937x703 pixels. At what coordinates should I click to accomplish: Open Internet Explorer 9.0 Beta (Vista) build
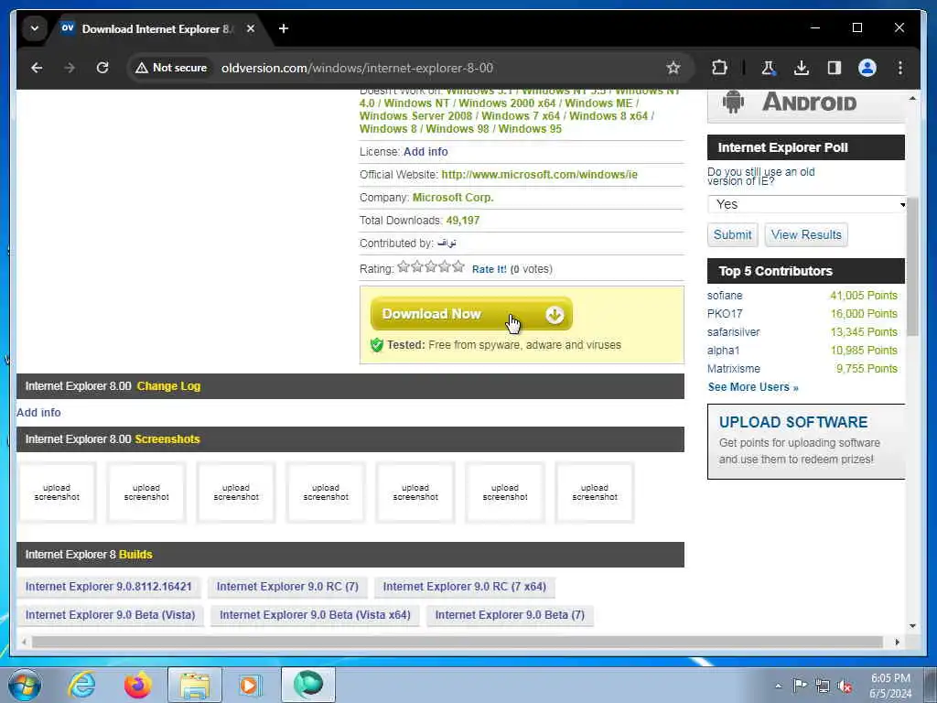coord(110,614)
